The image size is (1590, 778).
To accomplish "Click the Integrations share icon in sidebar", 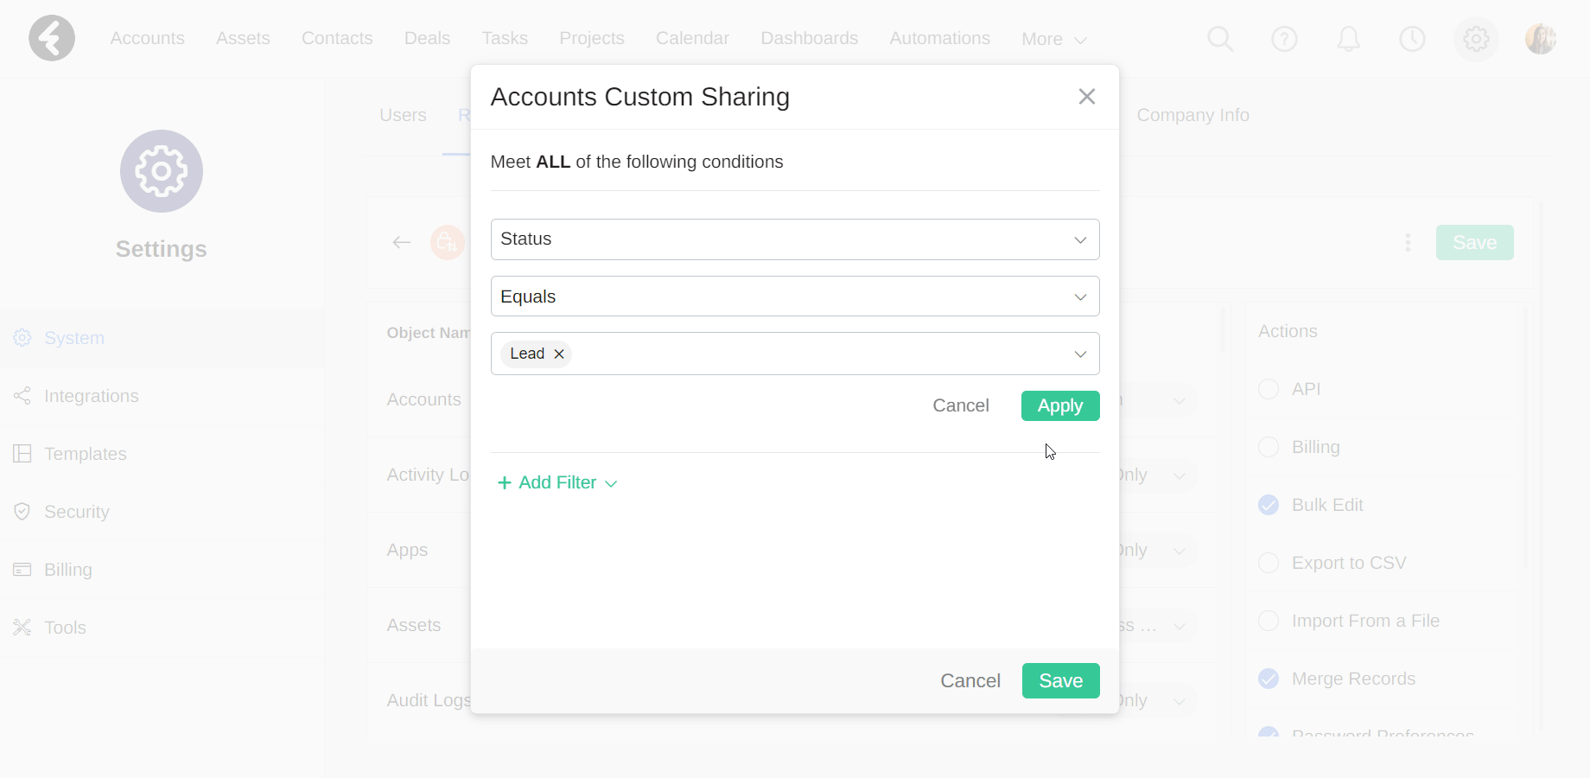I will point(22,396).
